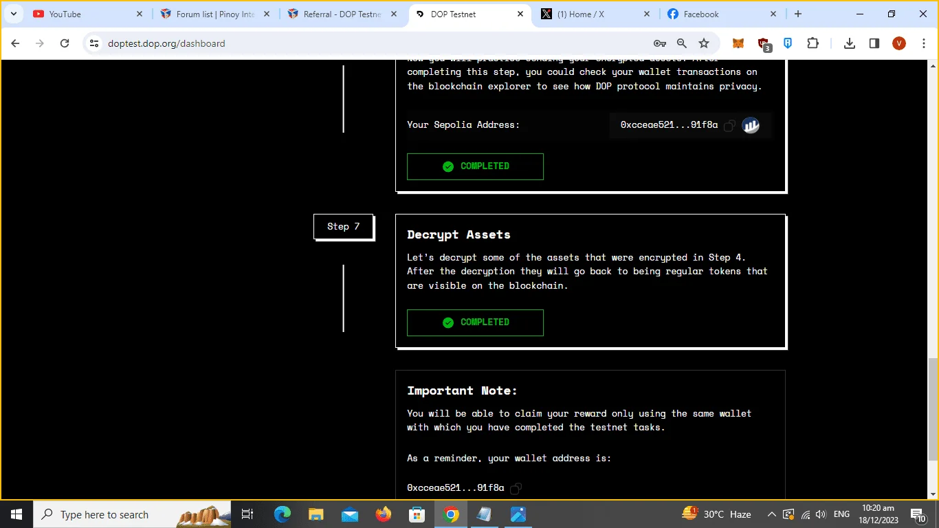The image size is (939, 528).
Task: View site information icon beside the URL
Action: [x=95, y=43]
